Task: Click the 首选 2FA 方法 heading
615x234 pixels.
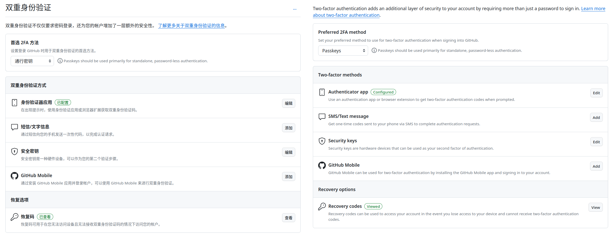Action: tap(25, 43)
